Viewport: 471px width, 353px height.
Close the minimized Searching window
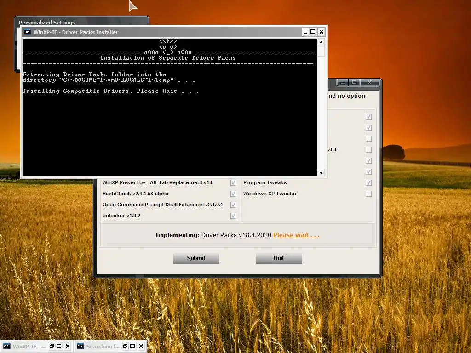point(141,346)
